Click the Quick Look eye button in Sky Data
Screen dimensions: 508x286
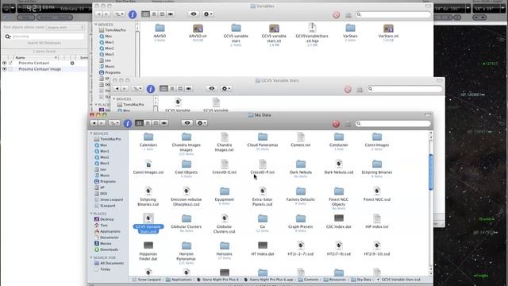pos(187,123)
